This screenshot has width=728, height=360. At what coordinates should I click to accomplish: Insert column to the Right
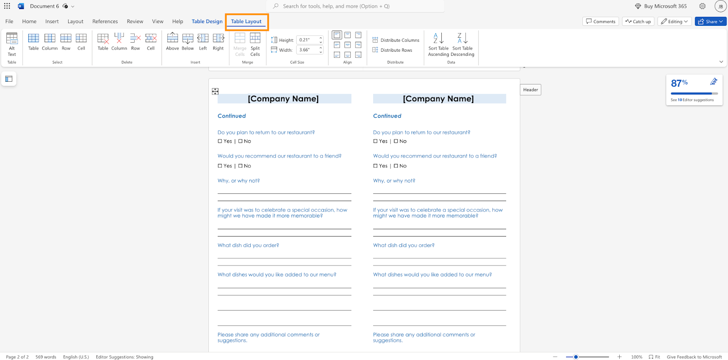218,42
